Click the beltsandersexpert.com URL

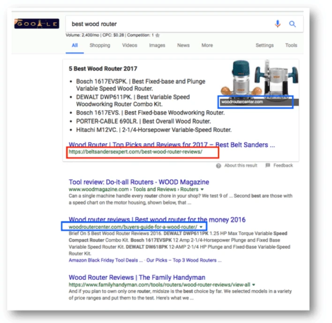[x=136, y=152]
